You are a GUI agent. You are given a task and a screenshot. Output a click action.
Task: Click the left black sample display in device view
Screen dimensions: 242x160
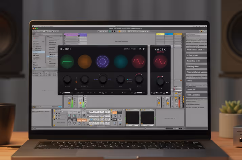133,118
